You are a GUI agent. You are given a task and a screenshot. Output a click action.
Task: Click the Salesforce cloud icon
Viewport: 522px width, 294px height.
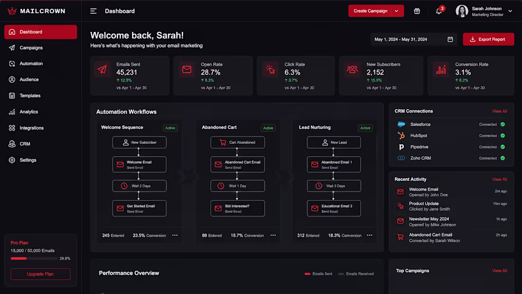click(401, 124)
